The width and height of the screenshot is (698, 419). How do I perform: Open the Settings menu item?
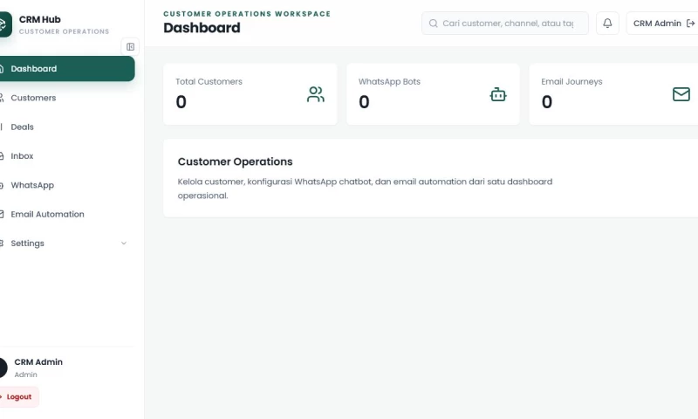tap(67, 244)
